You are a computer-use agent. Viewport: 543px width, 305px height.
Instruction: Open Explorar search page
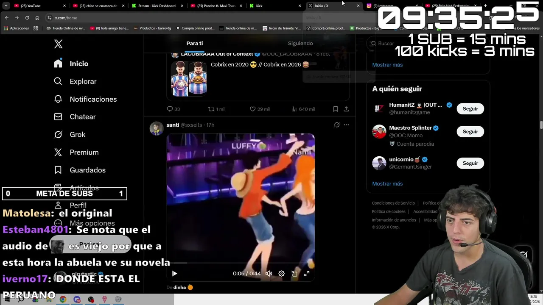coord(75,81)
